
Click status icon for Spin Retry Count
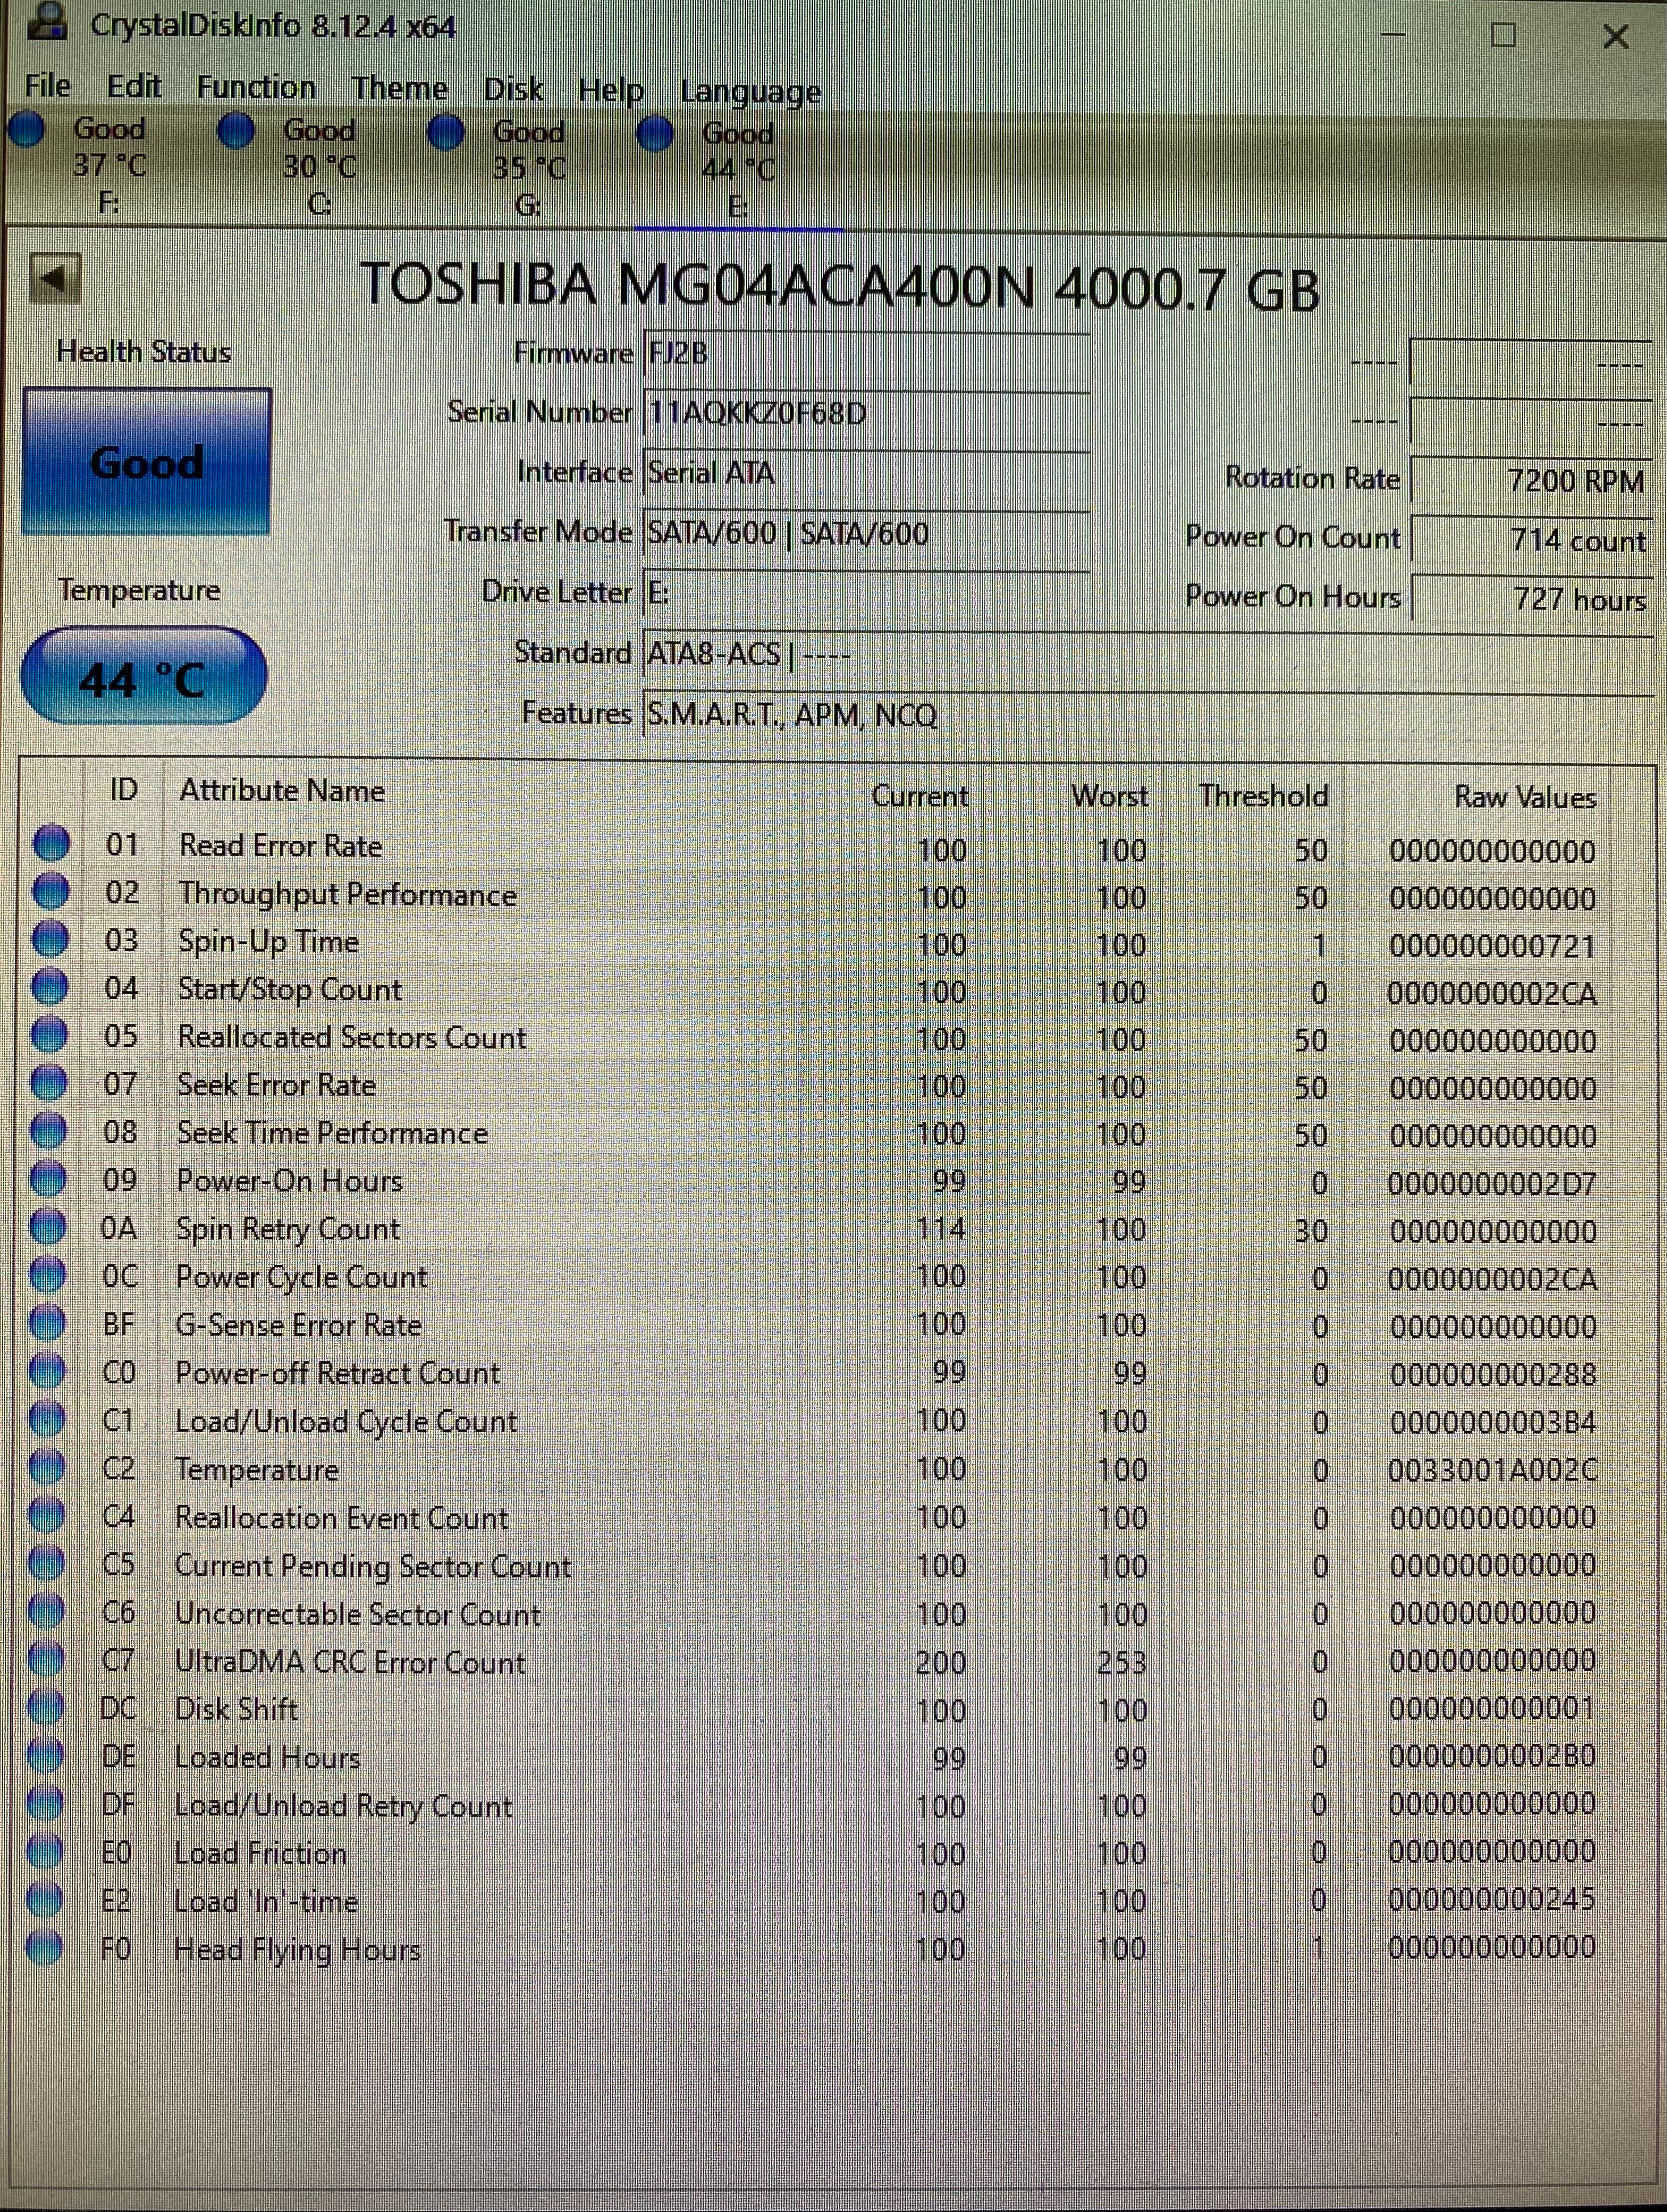[x=48, y=1226]
